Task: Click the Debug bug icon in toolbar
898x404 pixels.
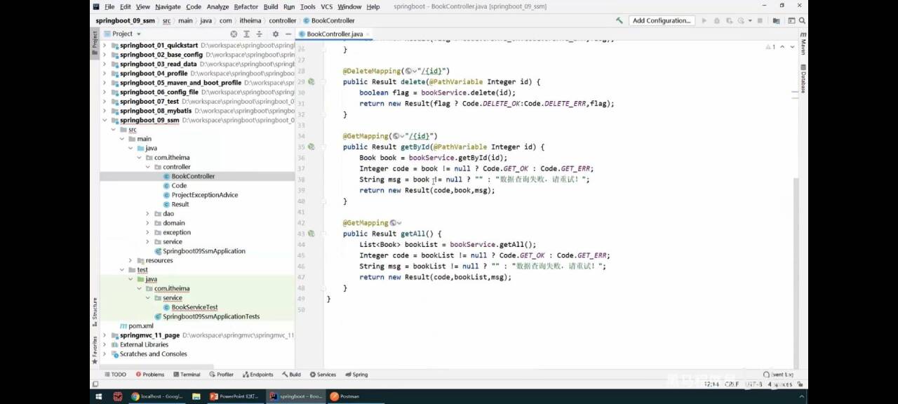Action: (716, 21)
